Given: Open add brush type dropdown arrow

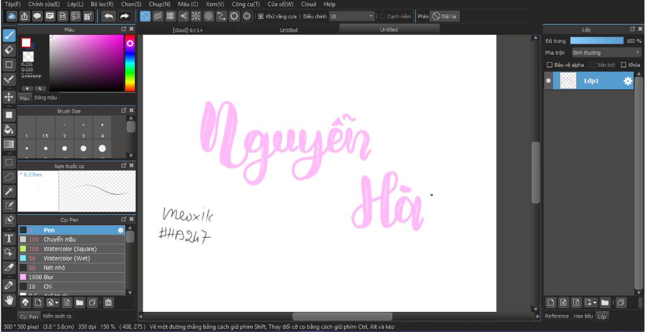Looking at the screenshot, I should (x=55, y=303).
